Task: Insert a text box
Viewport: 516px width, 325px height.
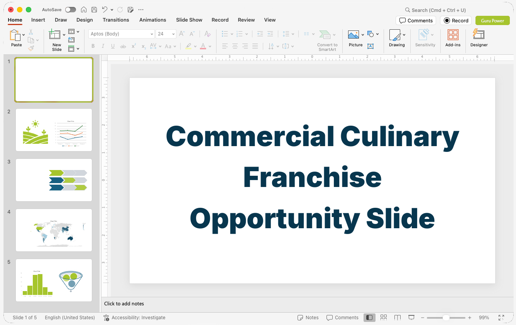Action: click(371, 46)
